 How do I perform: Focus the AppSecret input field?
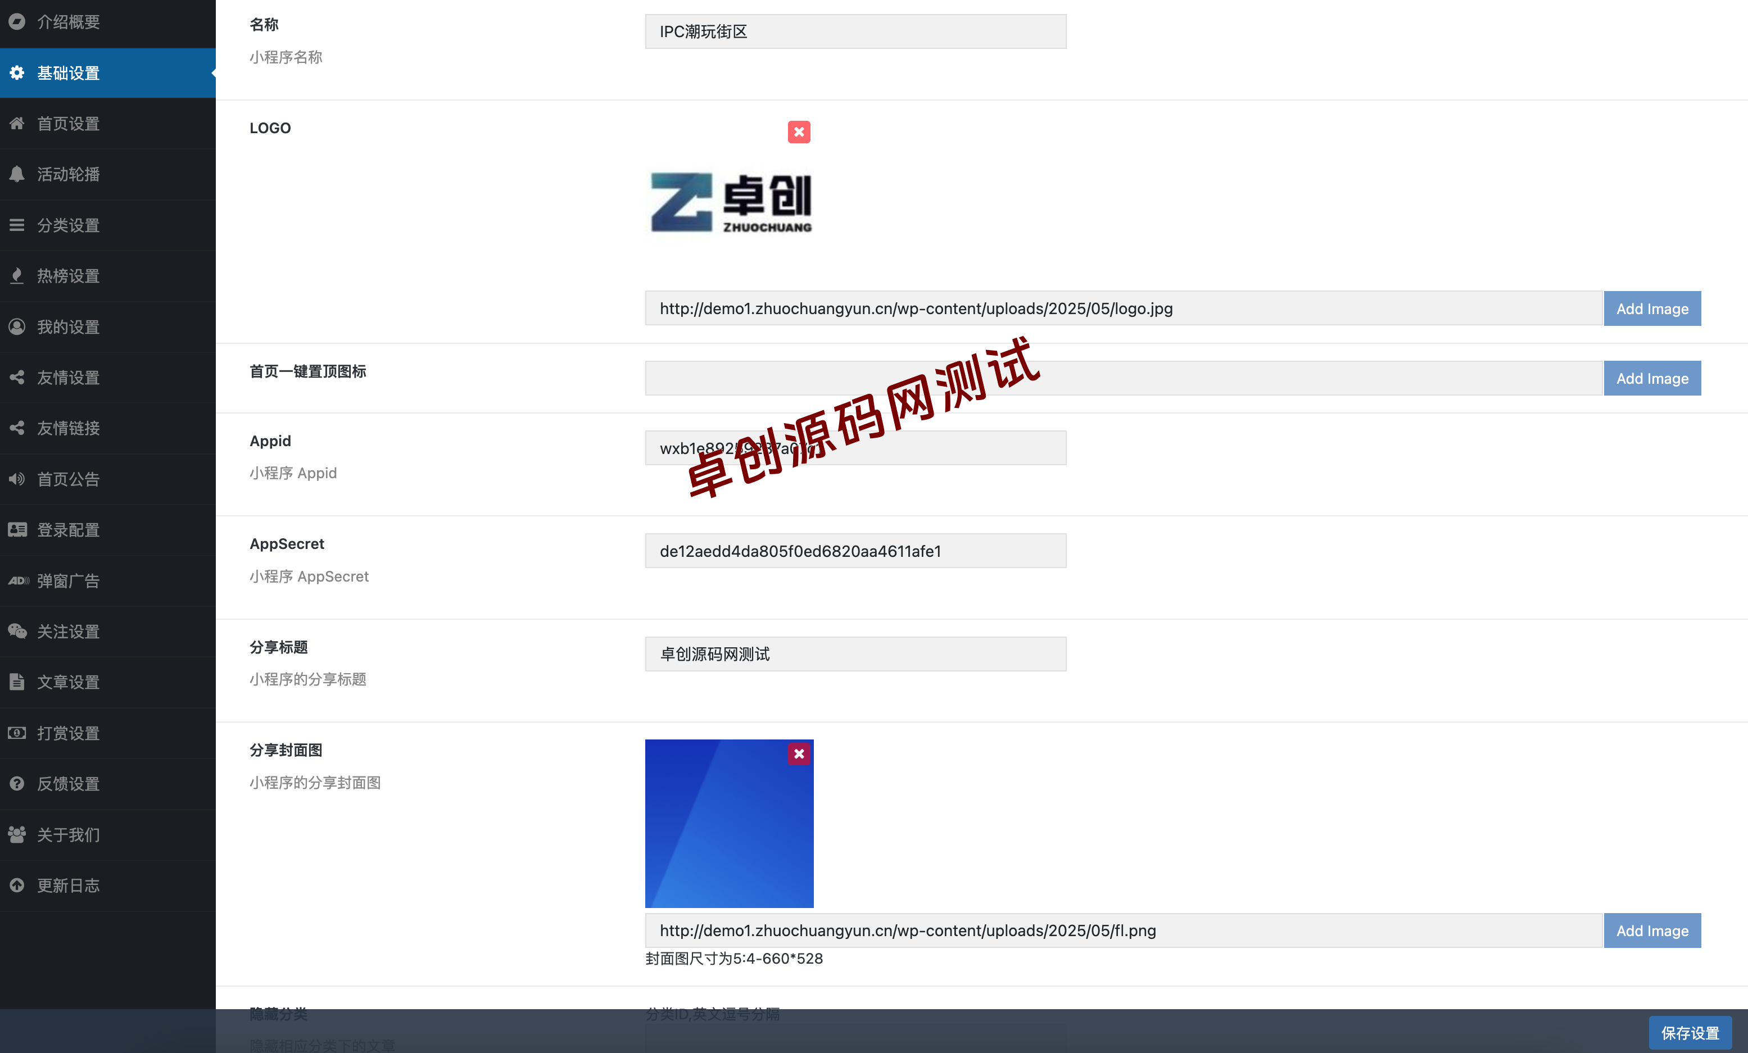point(855,551)
